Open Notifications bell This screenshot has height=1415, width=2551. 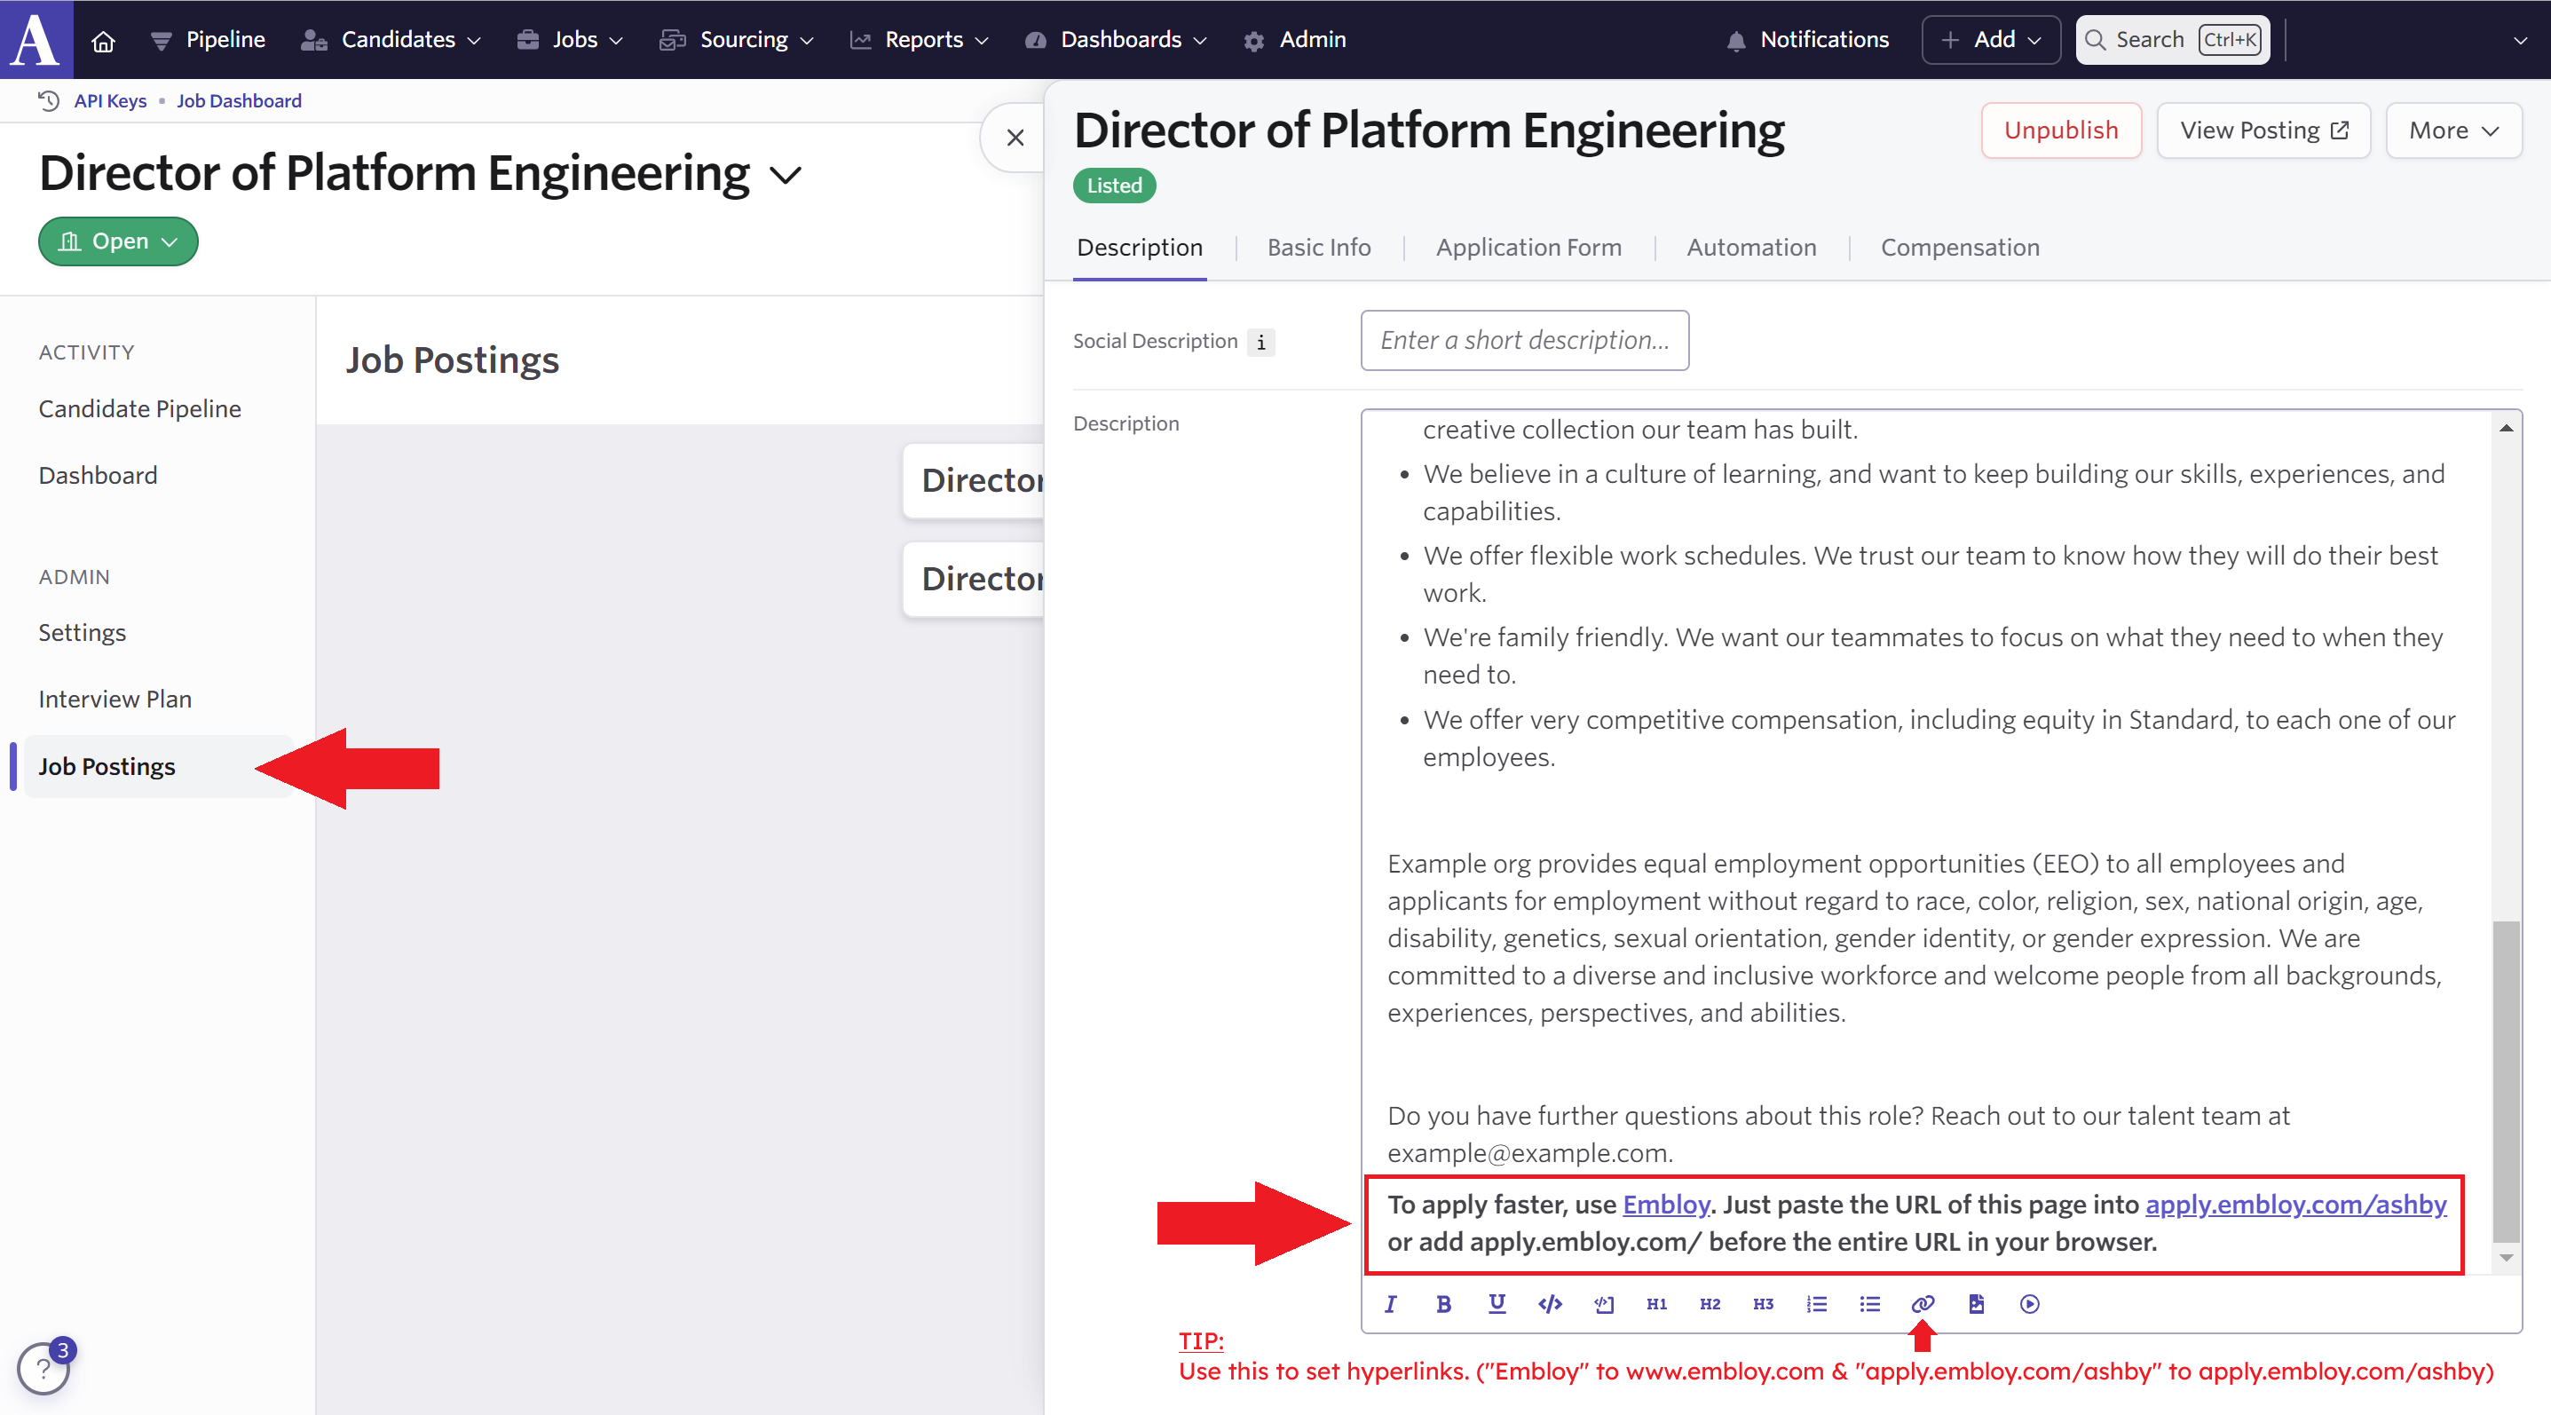1807,40
